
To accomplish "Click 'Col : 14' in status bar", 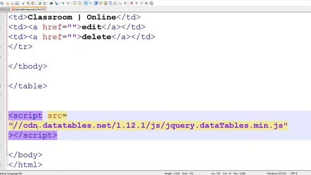I will (227, 174).
